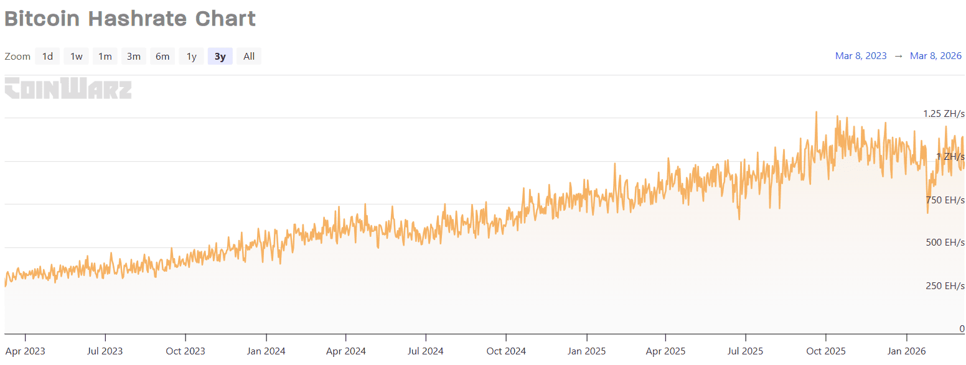Screen dimensions: 966x365
Task: Edit the end date Mar 8, 2026
Action: pos(936,56)
